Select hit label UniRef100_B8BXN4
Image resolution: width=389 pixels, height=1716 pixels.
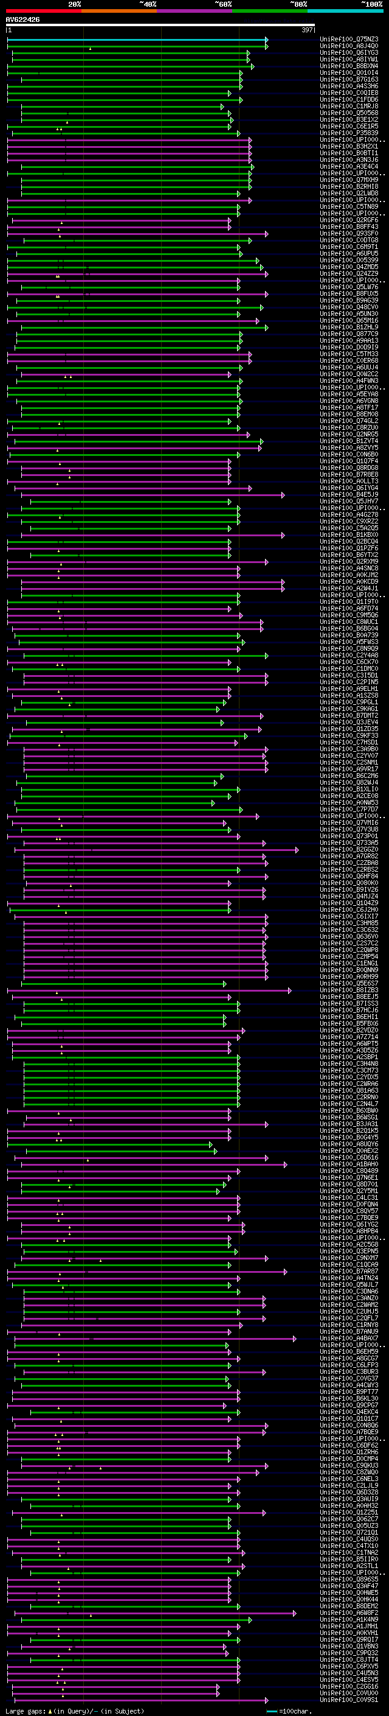[x=349, y=66]
